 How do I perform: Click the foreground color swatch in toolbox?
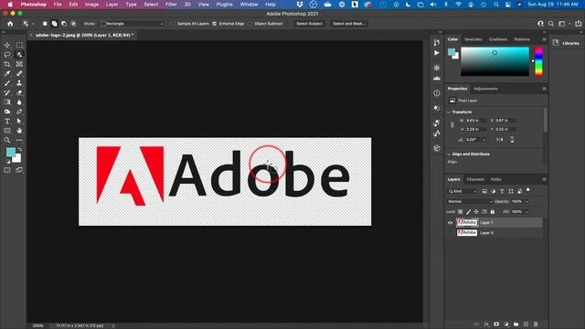pos(11,152)
